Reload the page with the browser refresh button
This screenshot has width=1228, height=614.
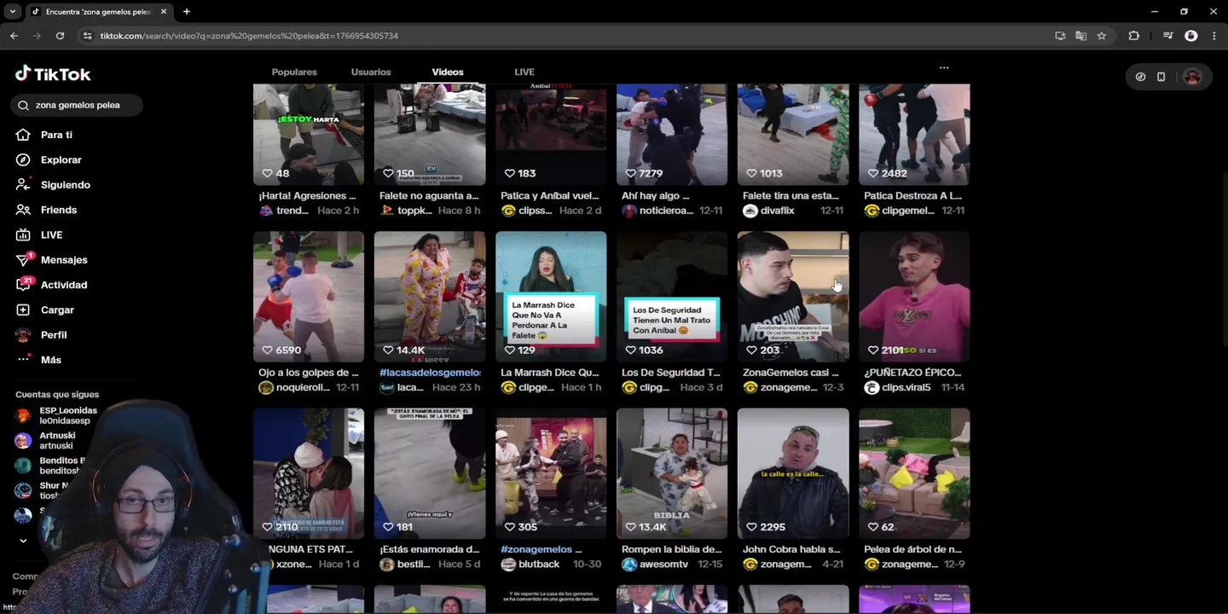click(x=60, y=36)
